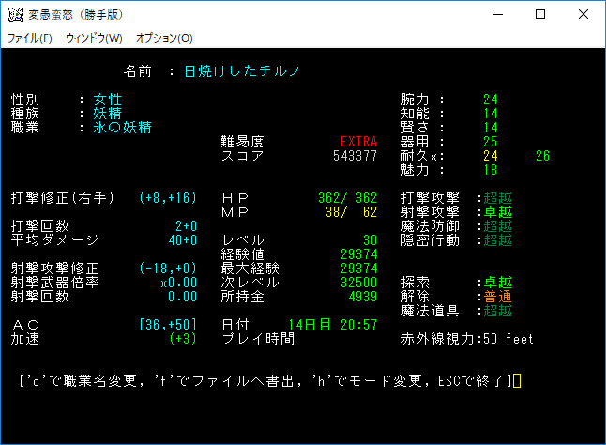Open the ファイル(F) menu
Screen dimensions: 606x445
[30, 38]
